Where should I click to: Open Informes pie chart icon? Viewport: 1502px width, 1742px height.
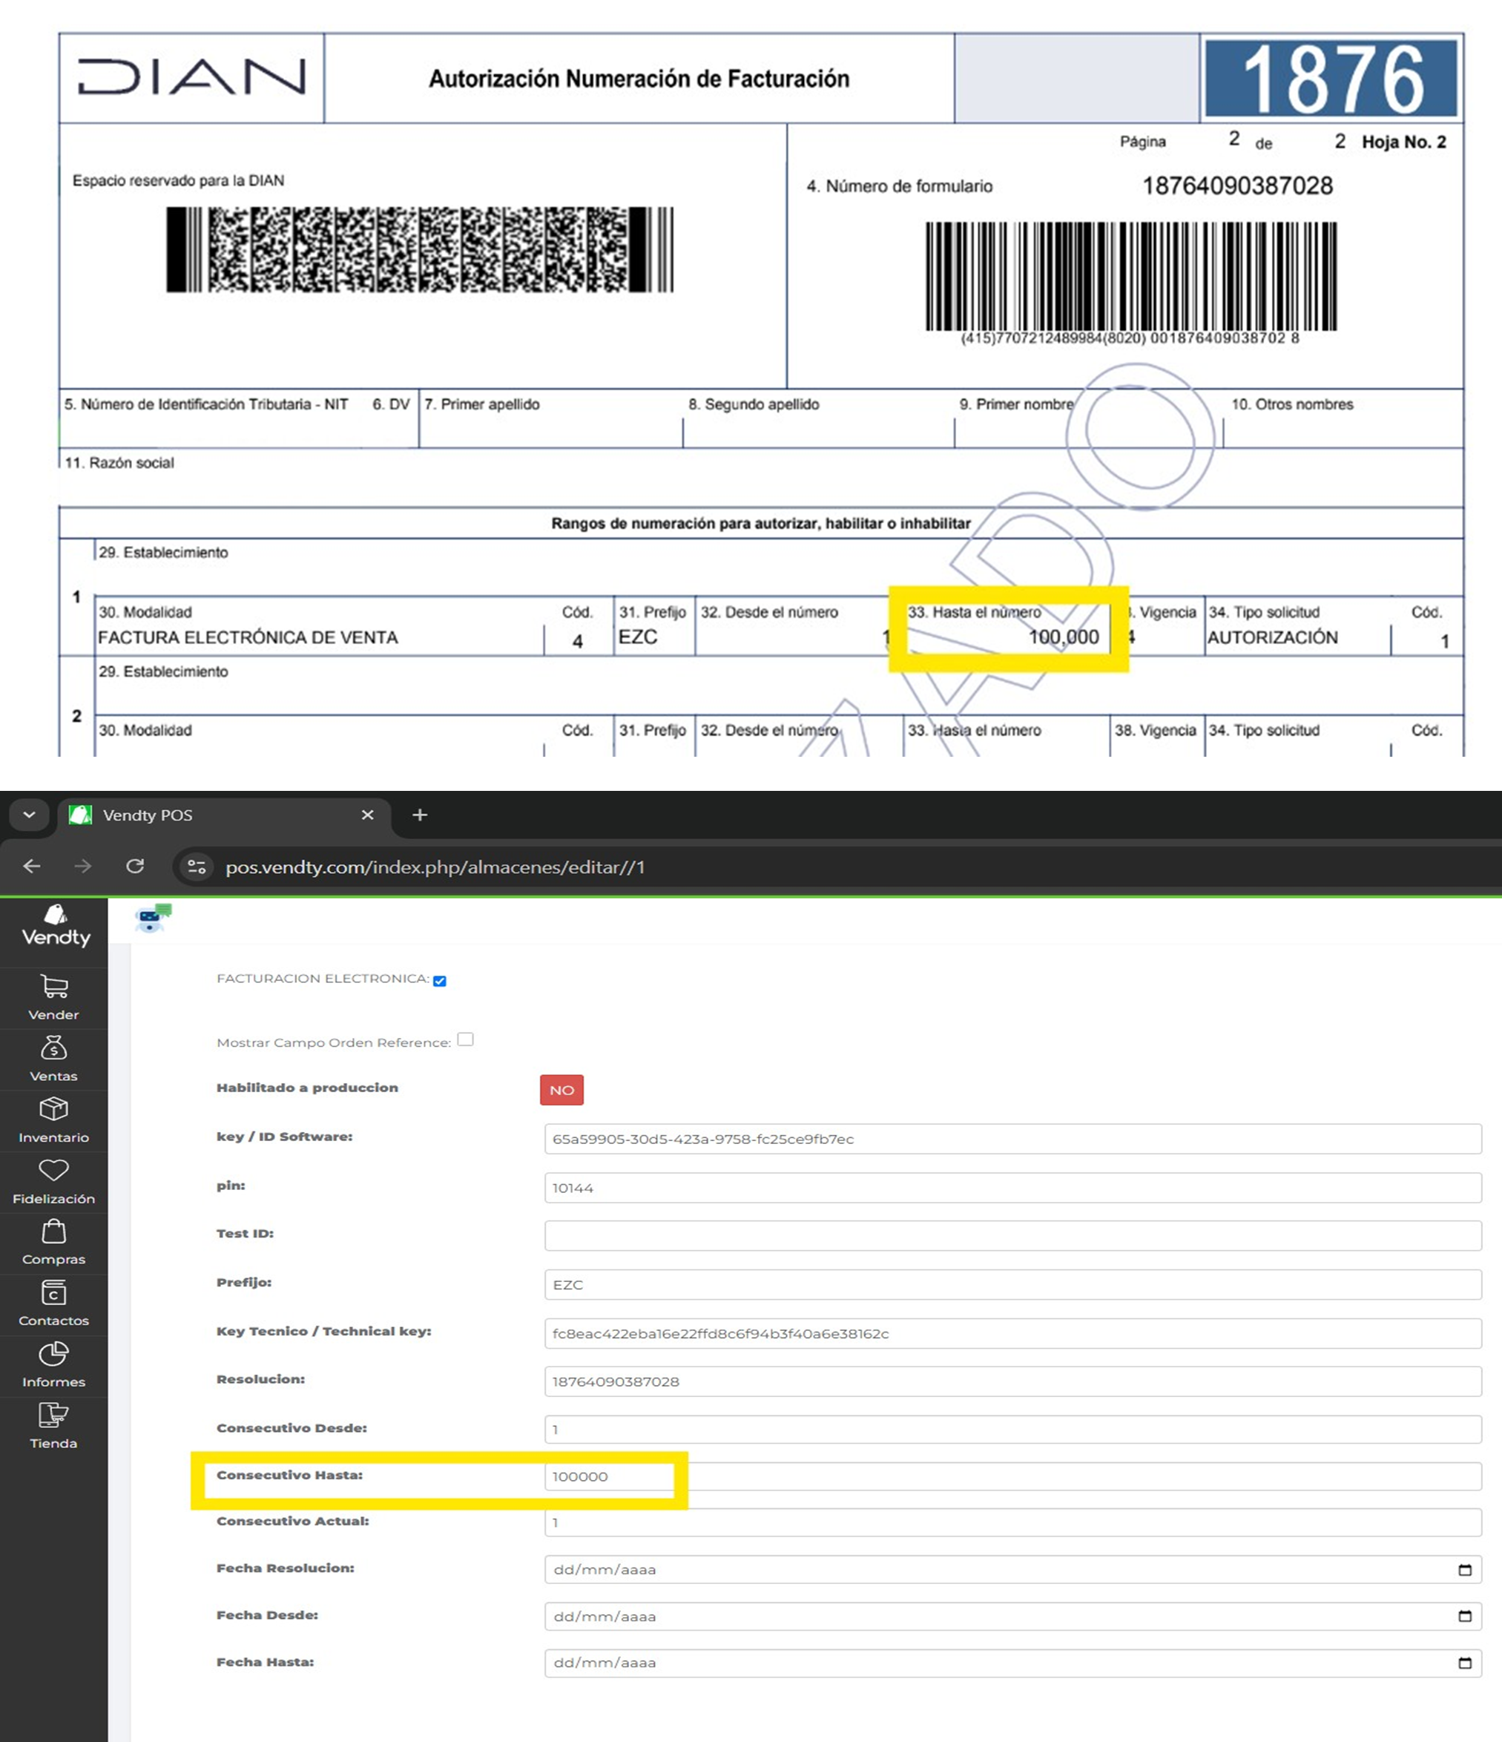pos(54,1355)
